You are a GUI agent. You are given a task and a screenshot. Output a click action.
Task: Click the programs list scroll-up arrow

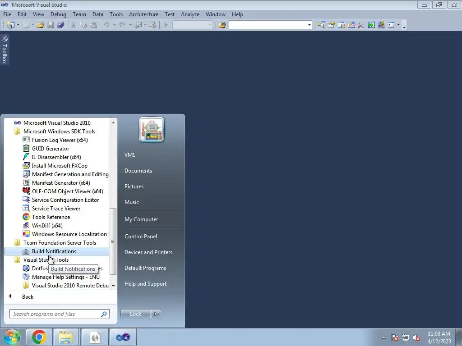[113, 123]
